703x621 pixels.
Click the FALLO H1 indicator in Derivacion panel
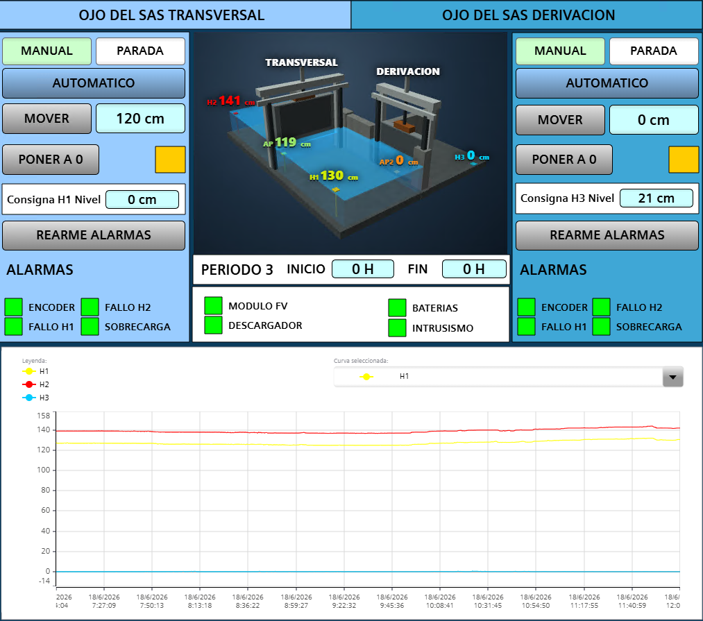(x=526, y=326)
